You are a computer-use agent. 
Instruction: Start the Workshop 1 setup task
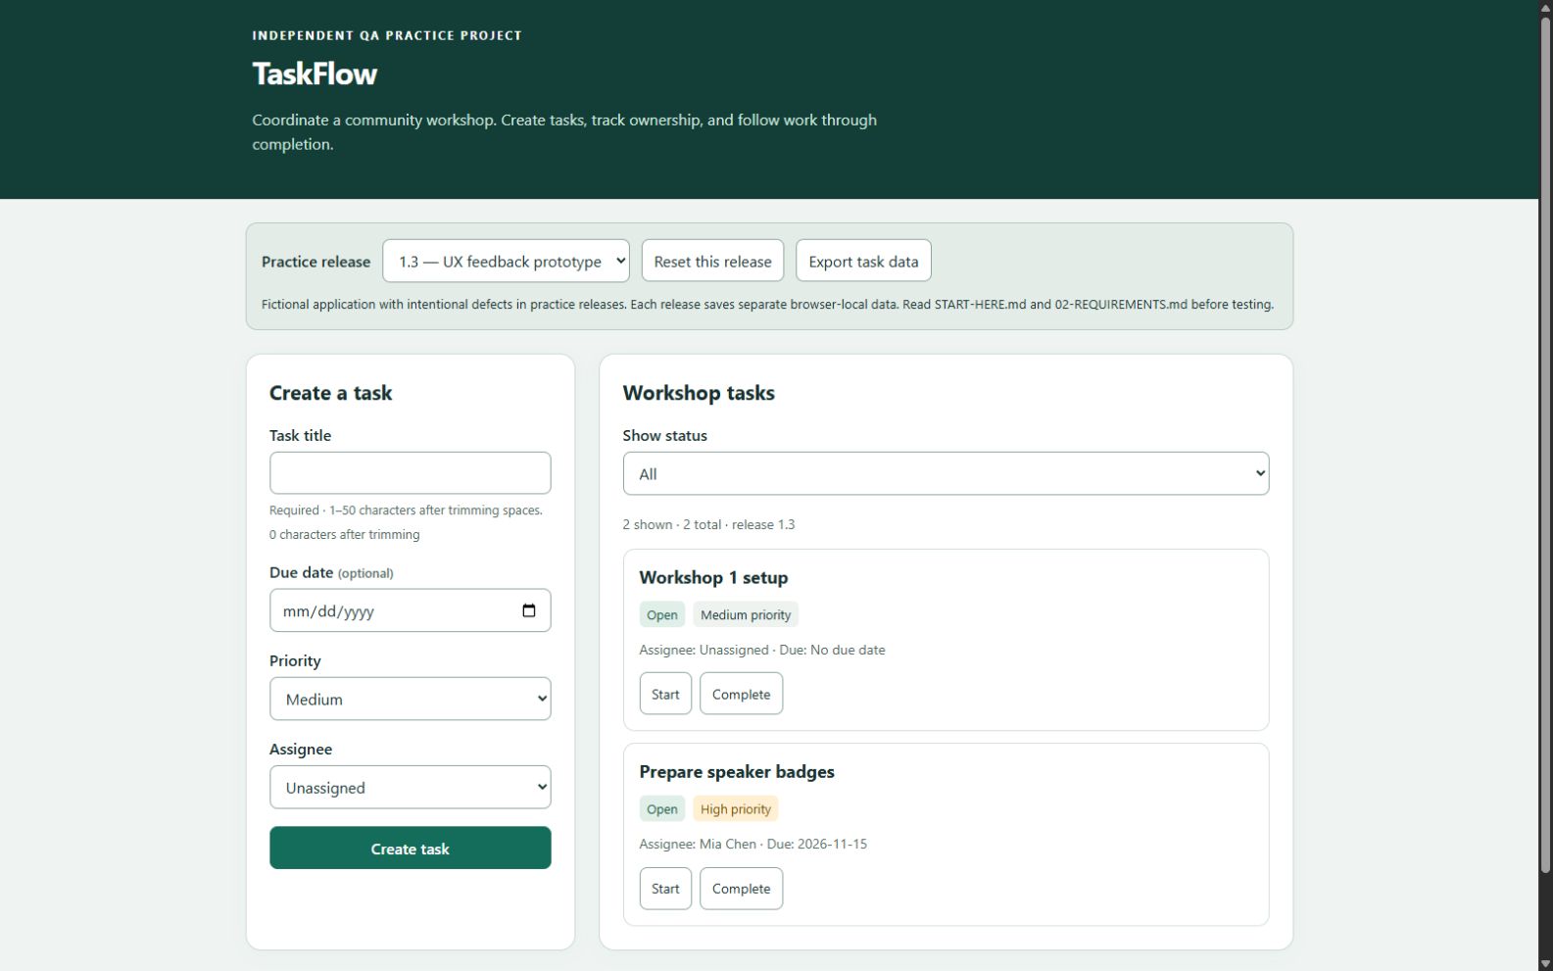(665, 694)
